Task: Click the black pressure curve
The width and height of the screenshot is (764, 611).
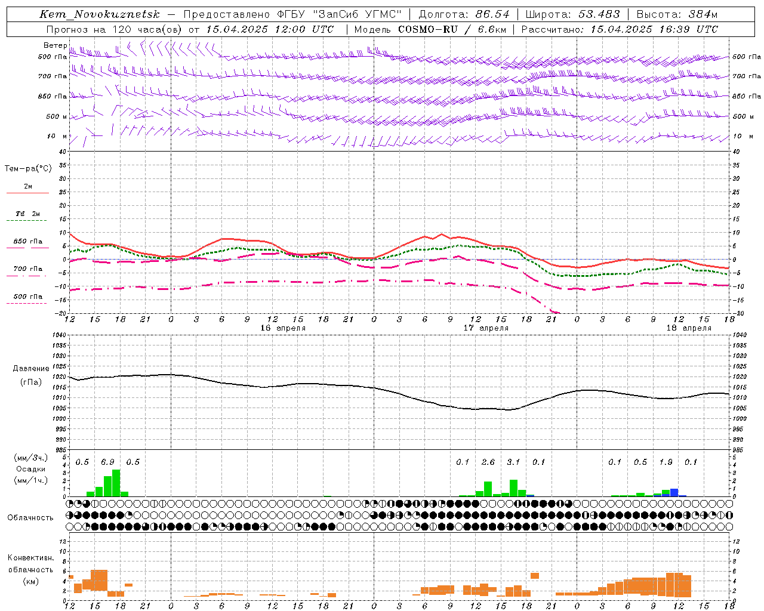Action: [399, 393]
